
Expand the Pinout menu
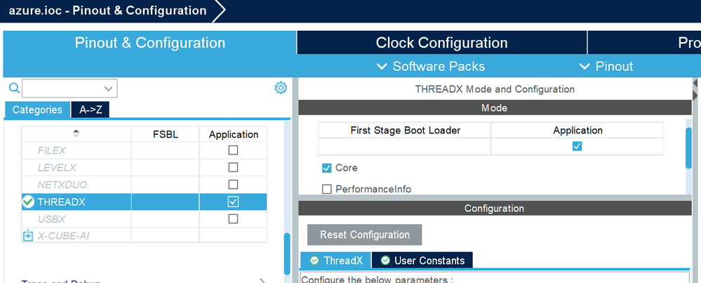[606, 66]
